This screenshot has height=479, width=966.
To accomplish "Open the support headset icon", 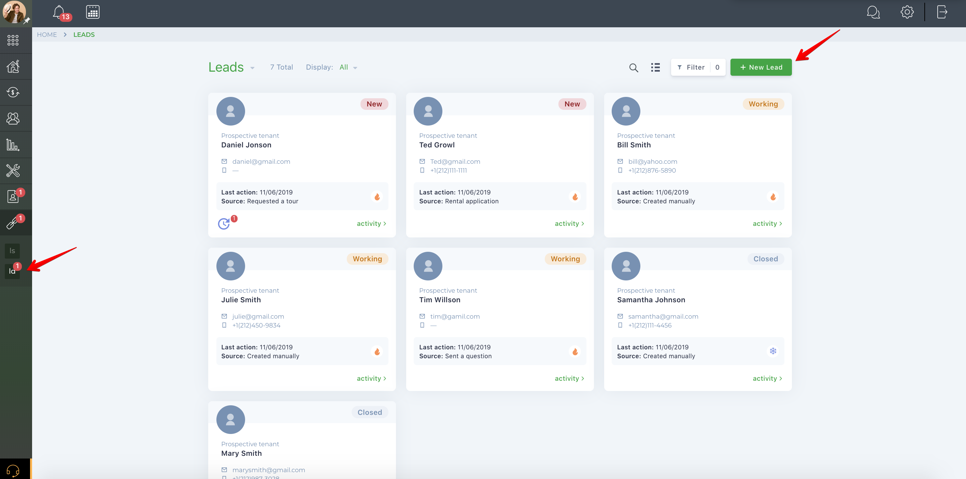I will point(13,470).
